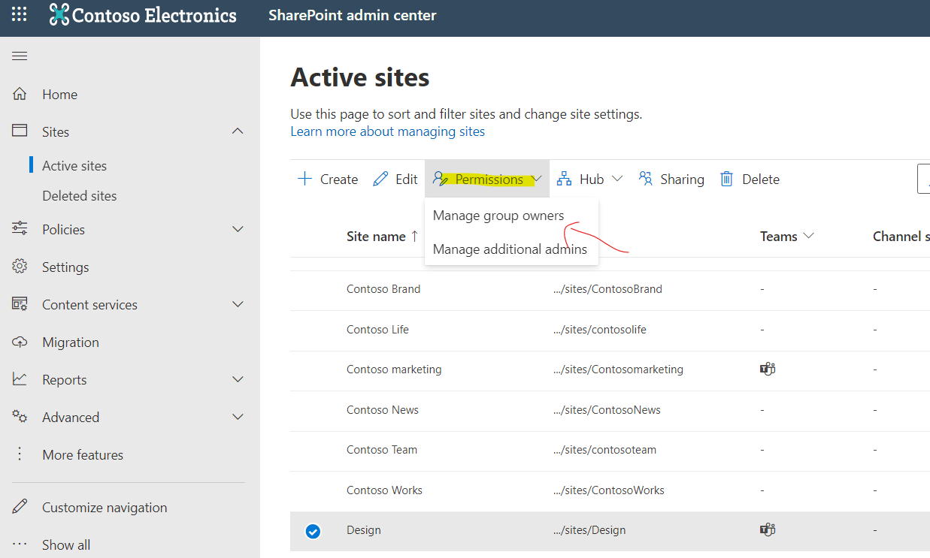Click Customize navigation link

[x=105, y=507]
